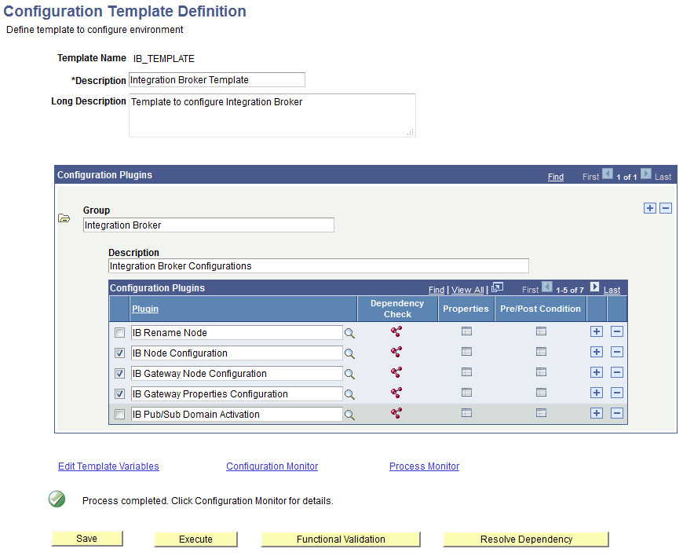Select Find in the Configuration Plugins header

tap(436, 290)
